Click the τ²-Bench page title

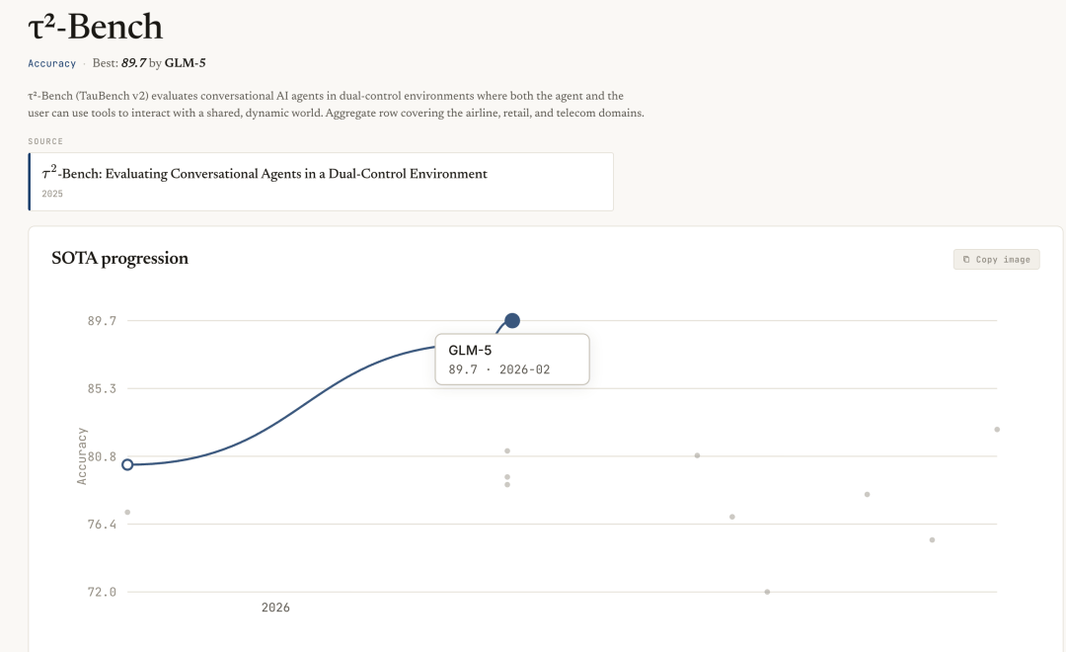pyautogui.click(x=95, y=28)
